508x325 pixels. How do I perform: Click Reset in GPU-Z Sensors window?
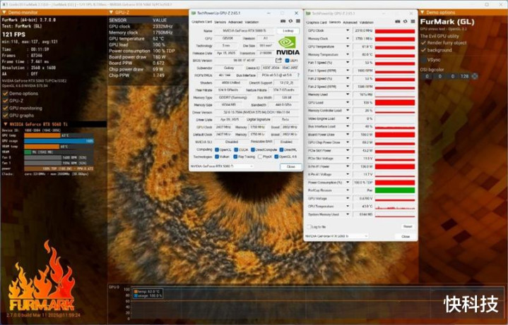click(408, 226)
